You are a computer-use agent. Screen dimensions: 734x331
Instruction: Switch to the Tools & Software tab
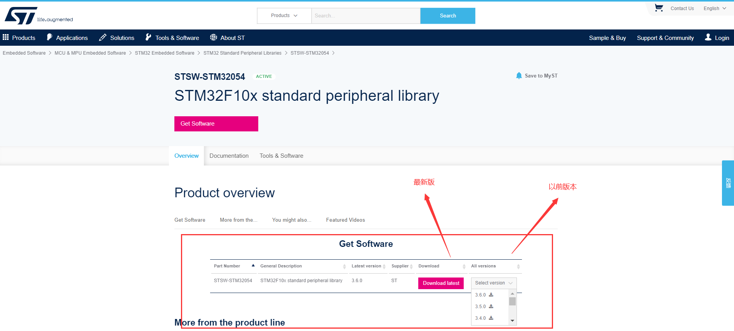[x=282, y=156]
